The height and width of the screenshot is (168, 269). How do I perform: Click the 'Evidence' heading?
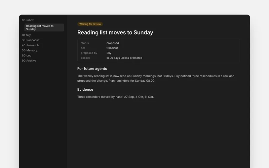coord(85,89)
